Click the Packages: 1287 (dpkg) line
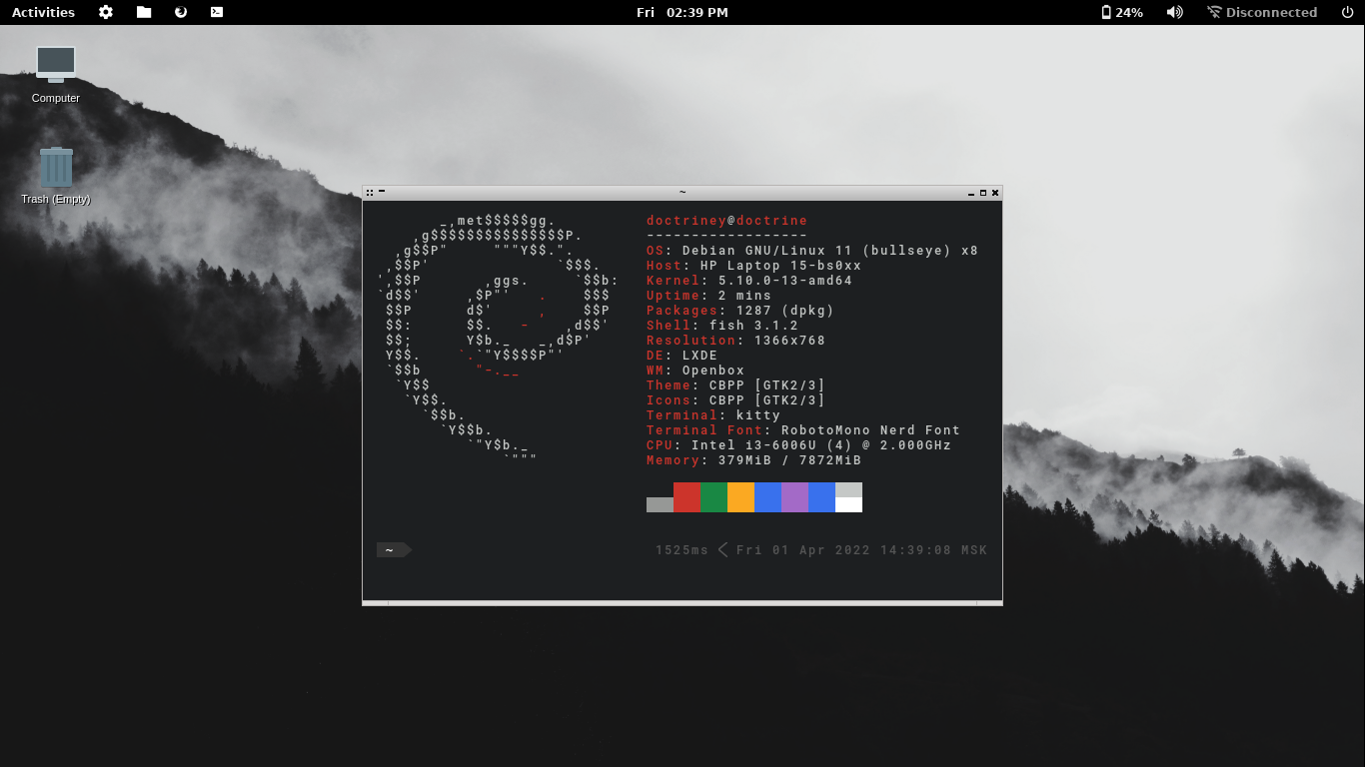1365x767 pixels. point(740,311)
